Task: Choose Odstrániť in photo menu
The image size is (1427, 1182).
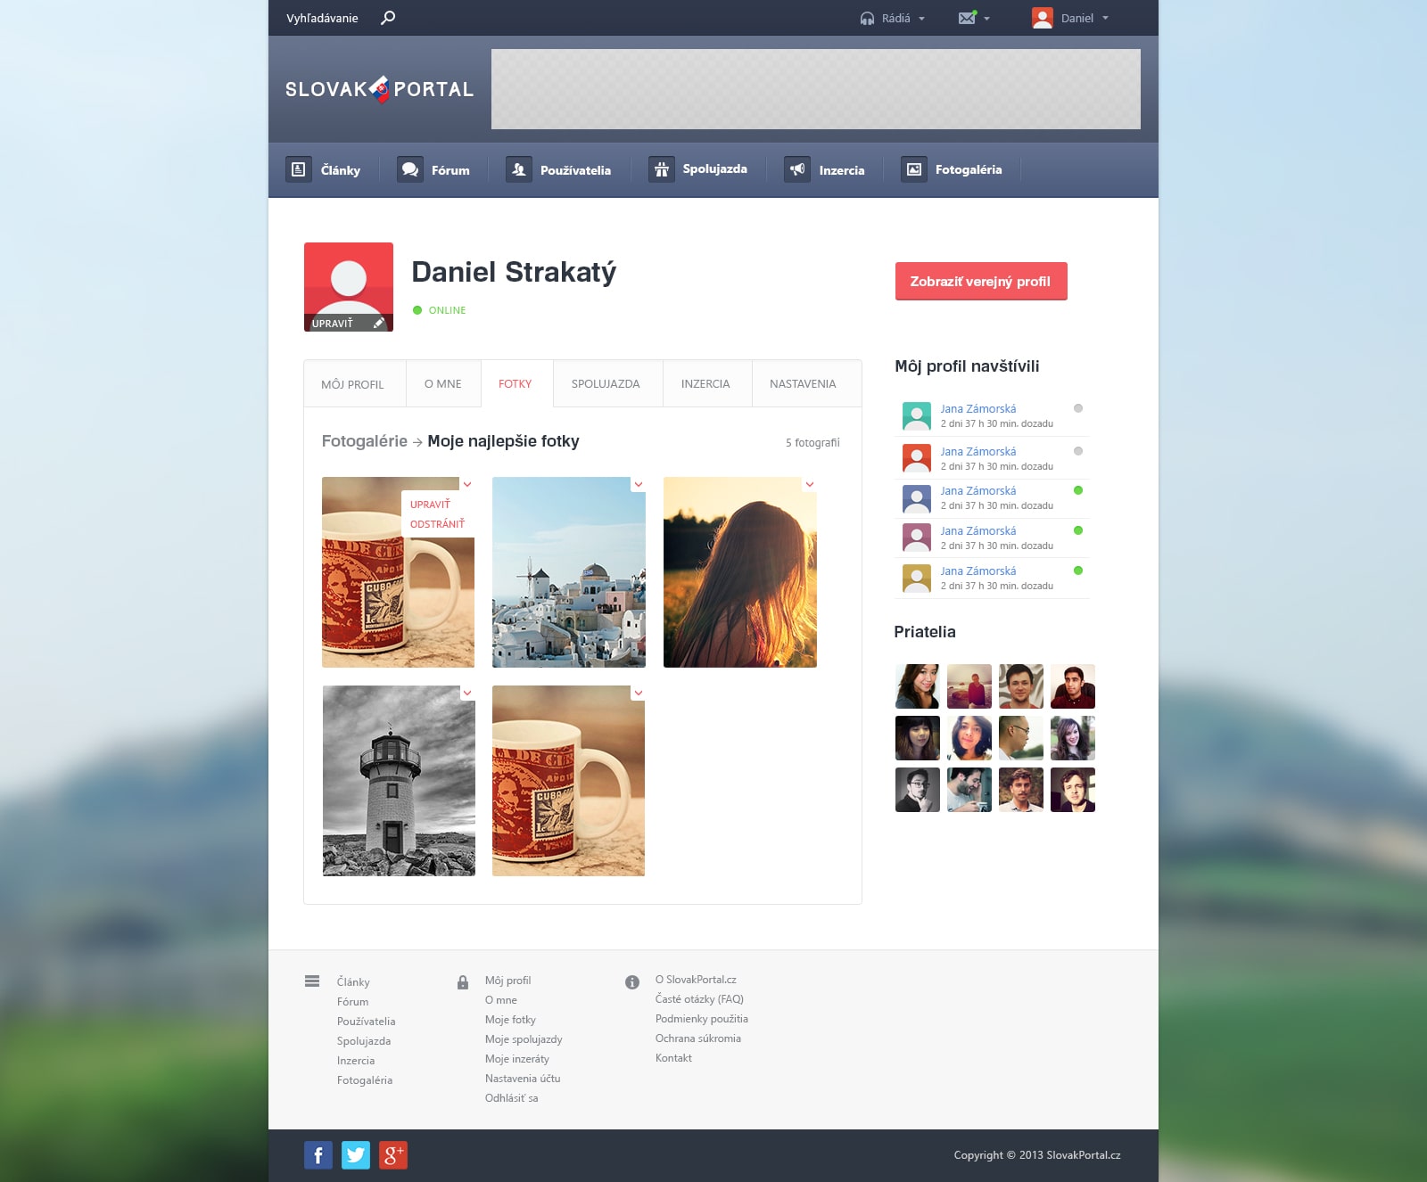Action: (437, 524)
